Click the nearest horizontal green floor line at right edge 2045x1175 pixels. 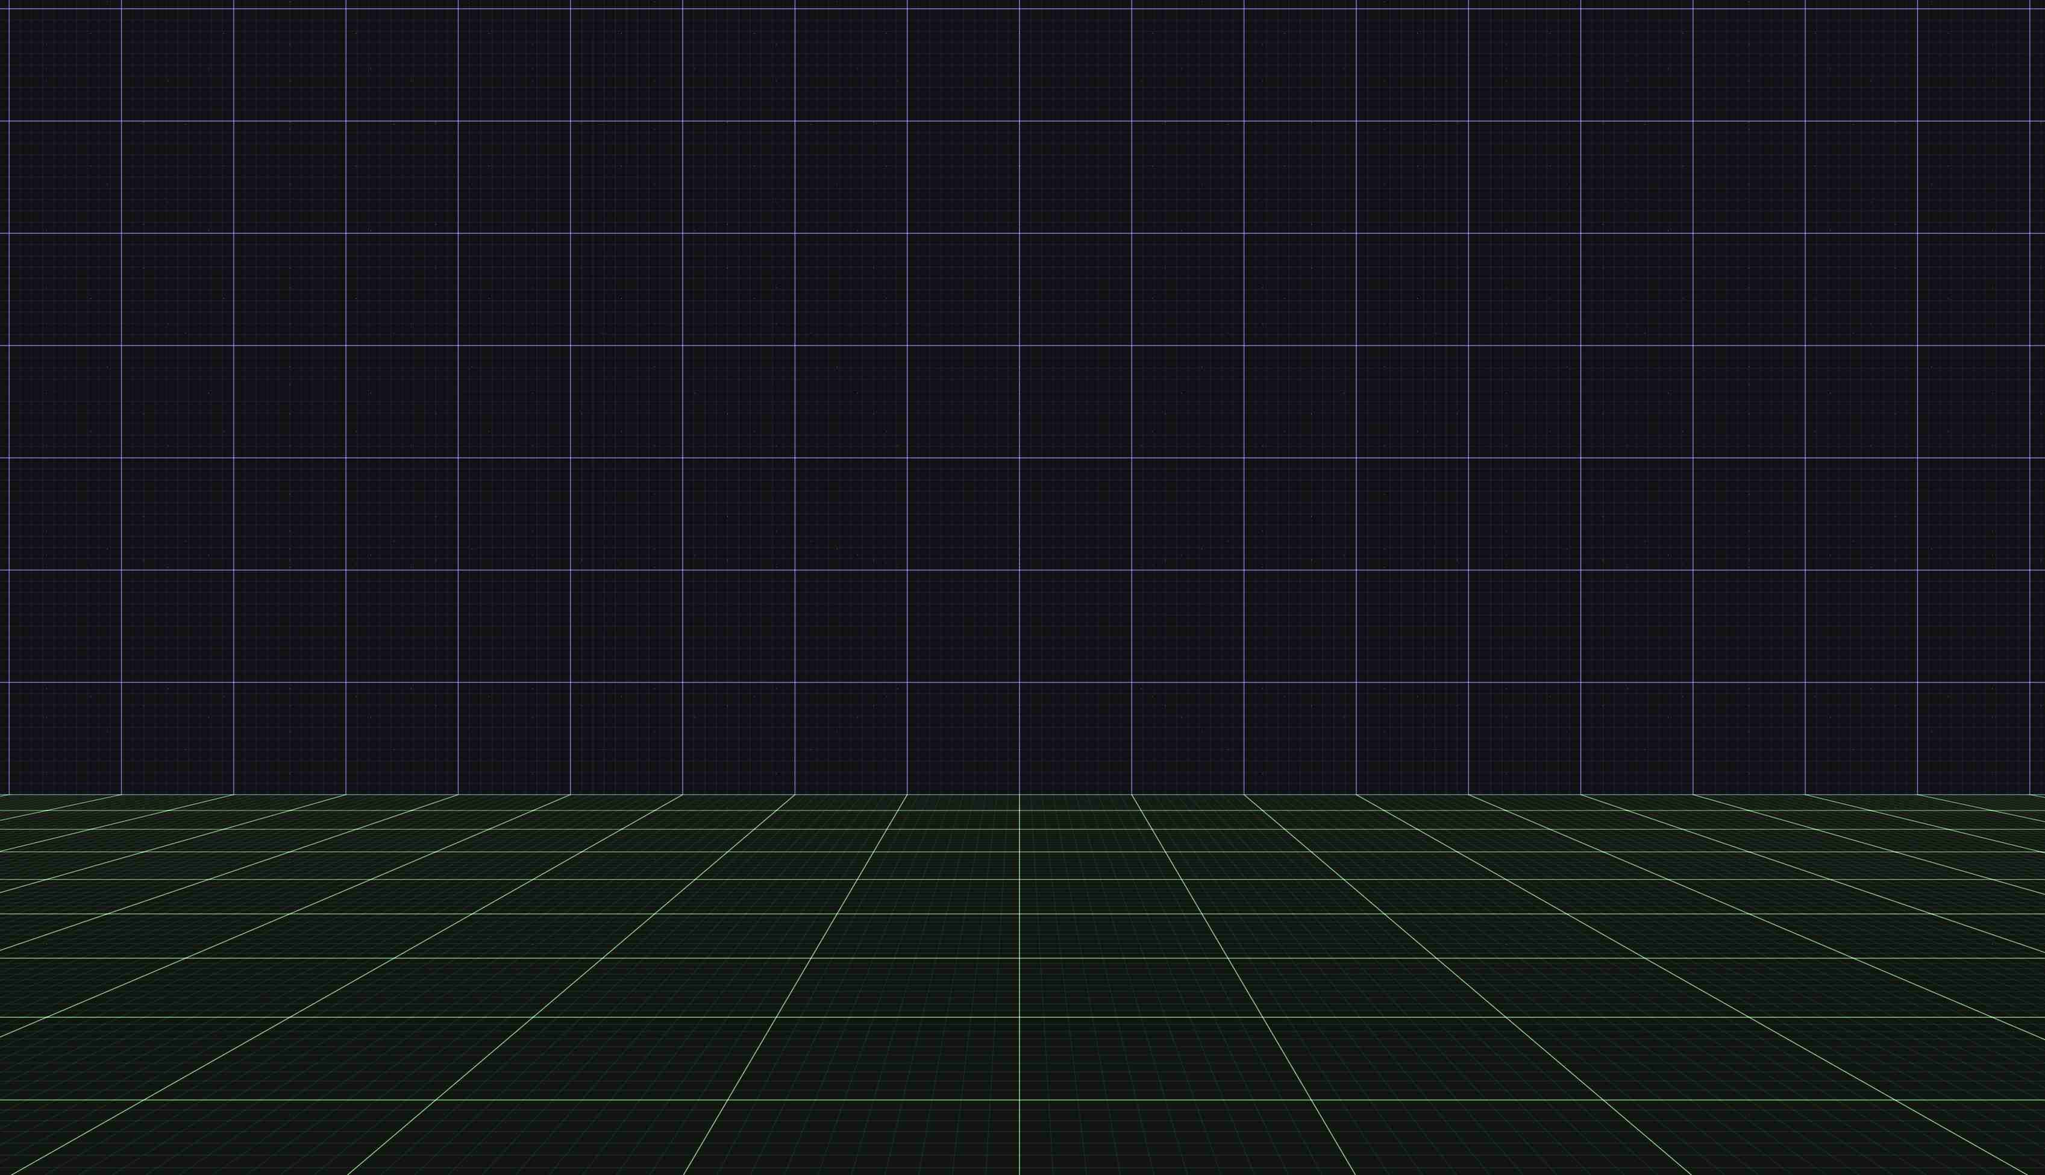coord(2042,1100)
